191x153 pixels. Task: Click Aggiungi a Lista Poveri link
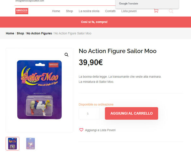point(100,130)
